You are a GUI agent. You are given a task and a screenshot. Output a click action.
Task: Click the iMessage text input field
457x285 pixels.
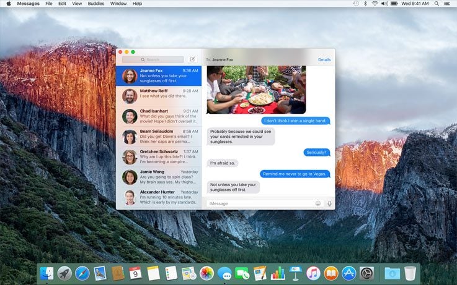pos(260,203)
